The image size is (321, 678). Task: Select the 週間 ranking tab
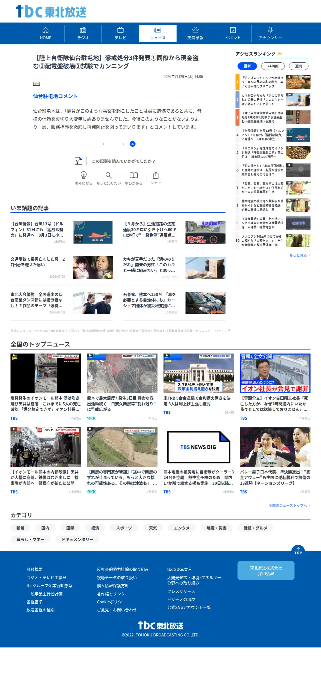pos(298,66)
